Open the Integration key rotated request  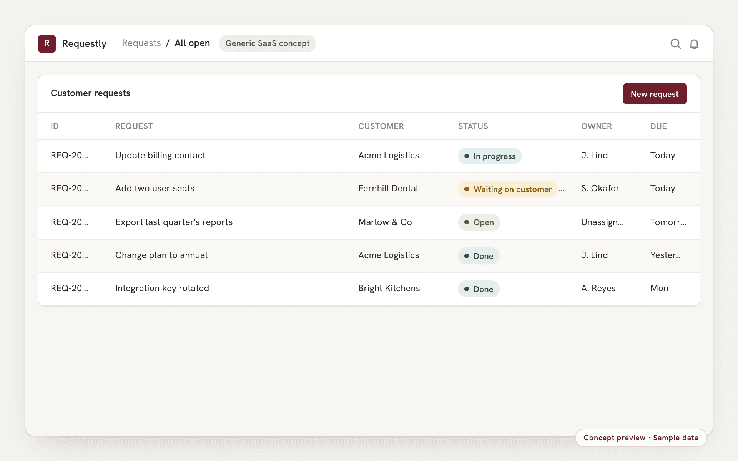click(162, 288)
